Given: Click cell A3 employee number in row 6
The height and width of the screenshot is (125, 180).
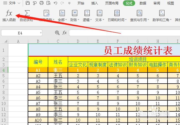Looking at the screenshot, I should point(38,81).
